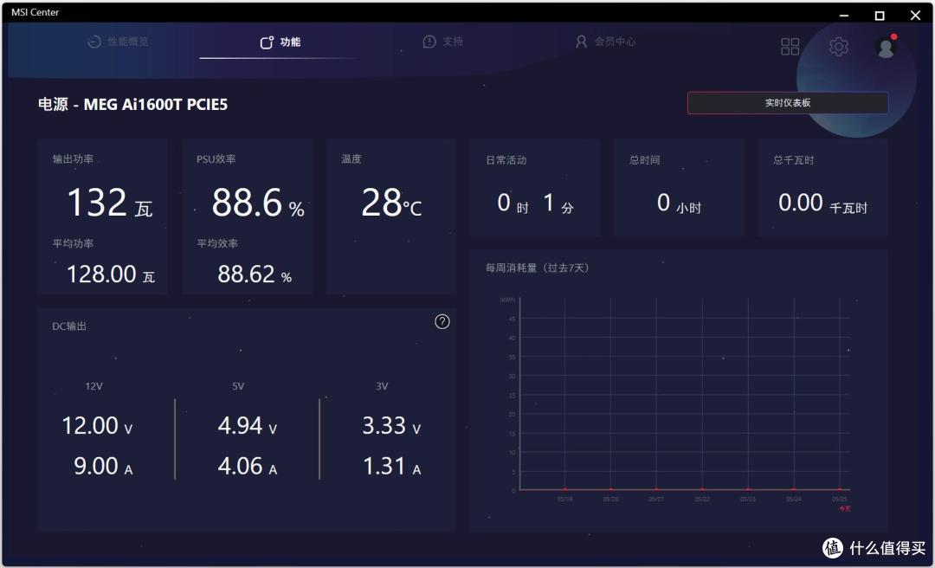This screenshot has width=935, height=568.
Task: Open the 性能概览 tab
Action: click(x=118, y=42)
